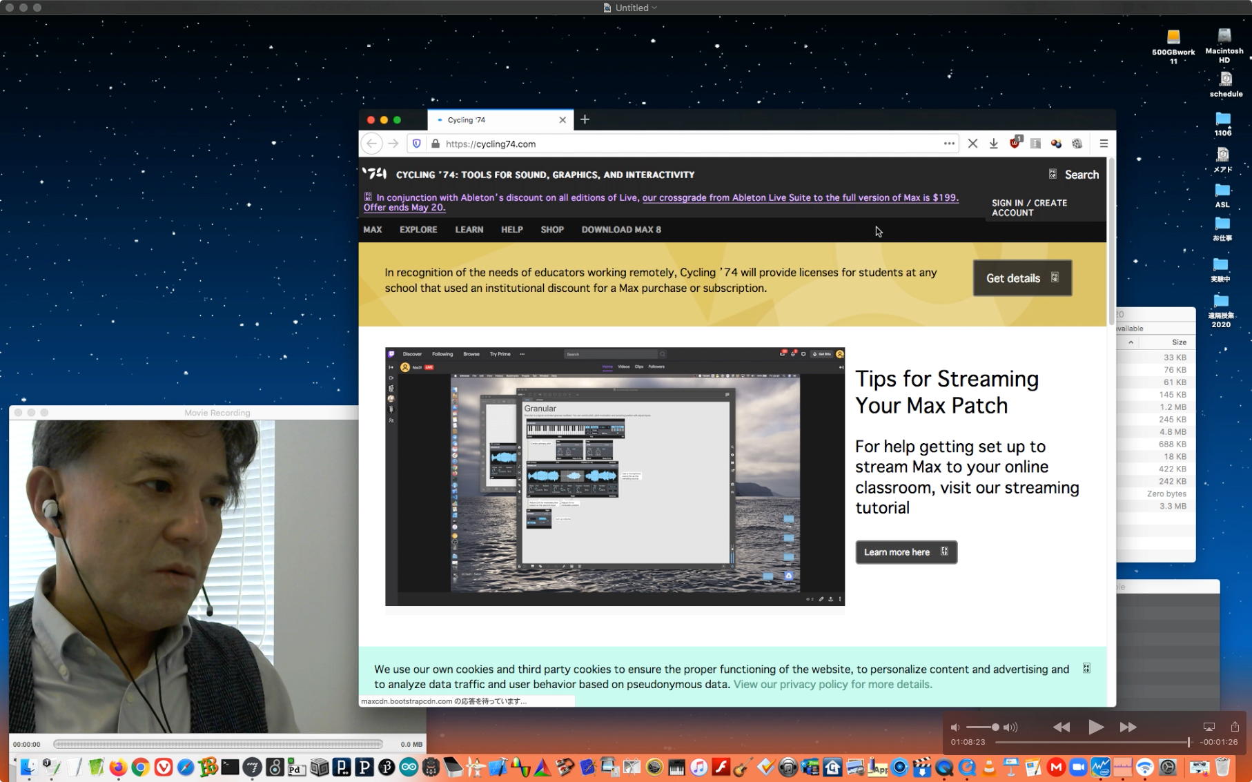Mute with the low-volume speaker icon

955,727
